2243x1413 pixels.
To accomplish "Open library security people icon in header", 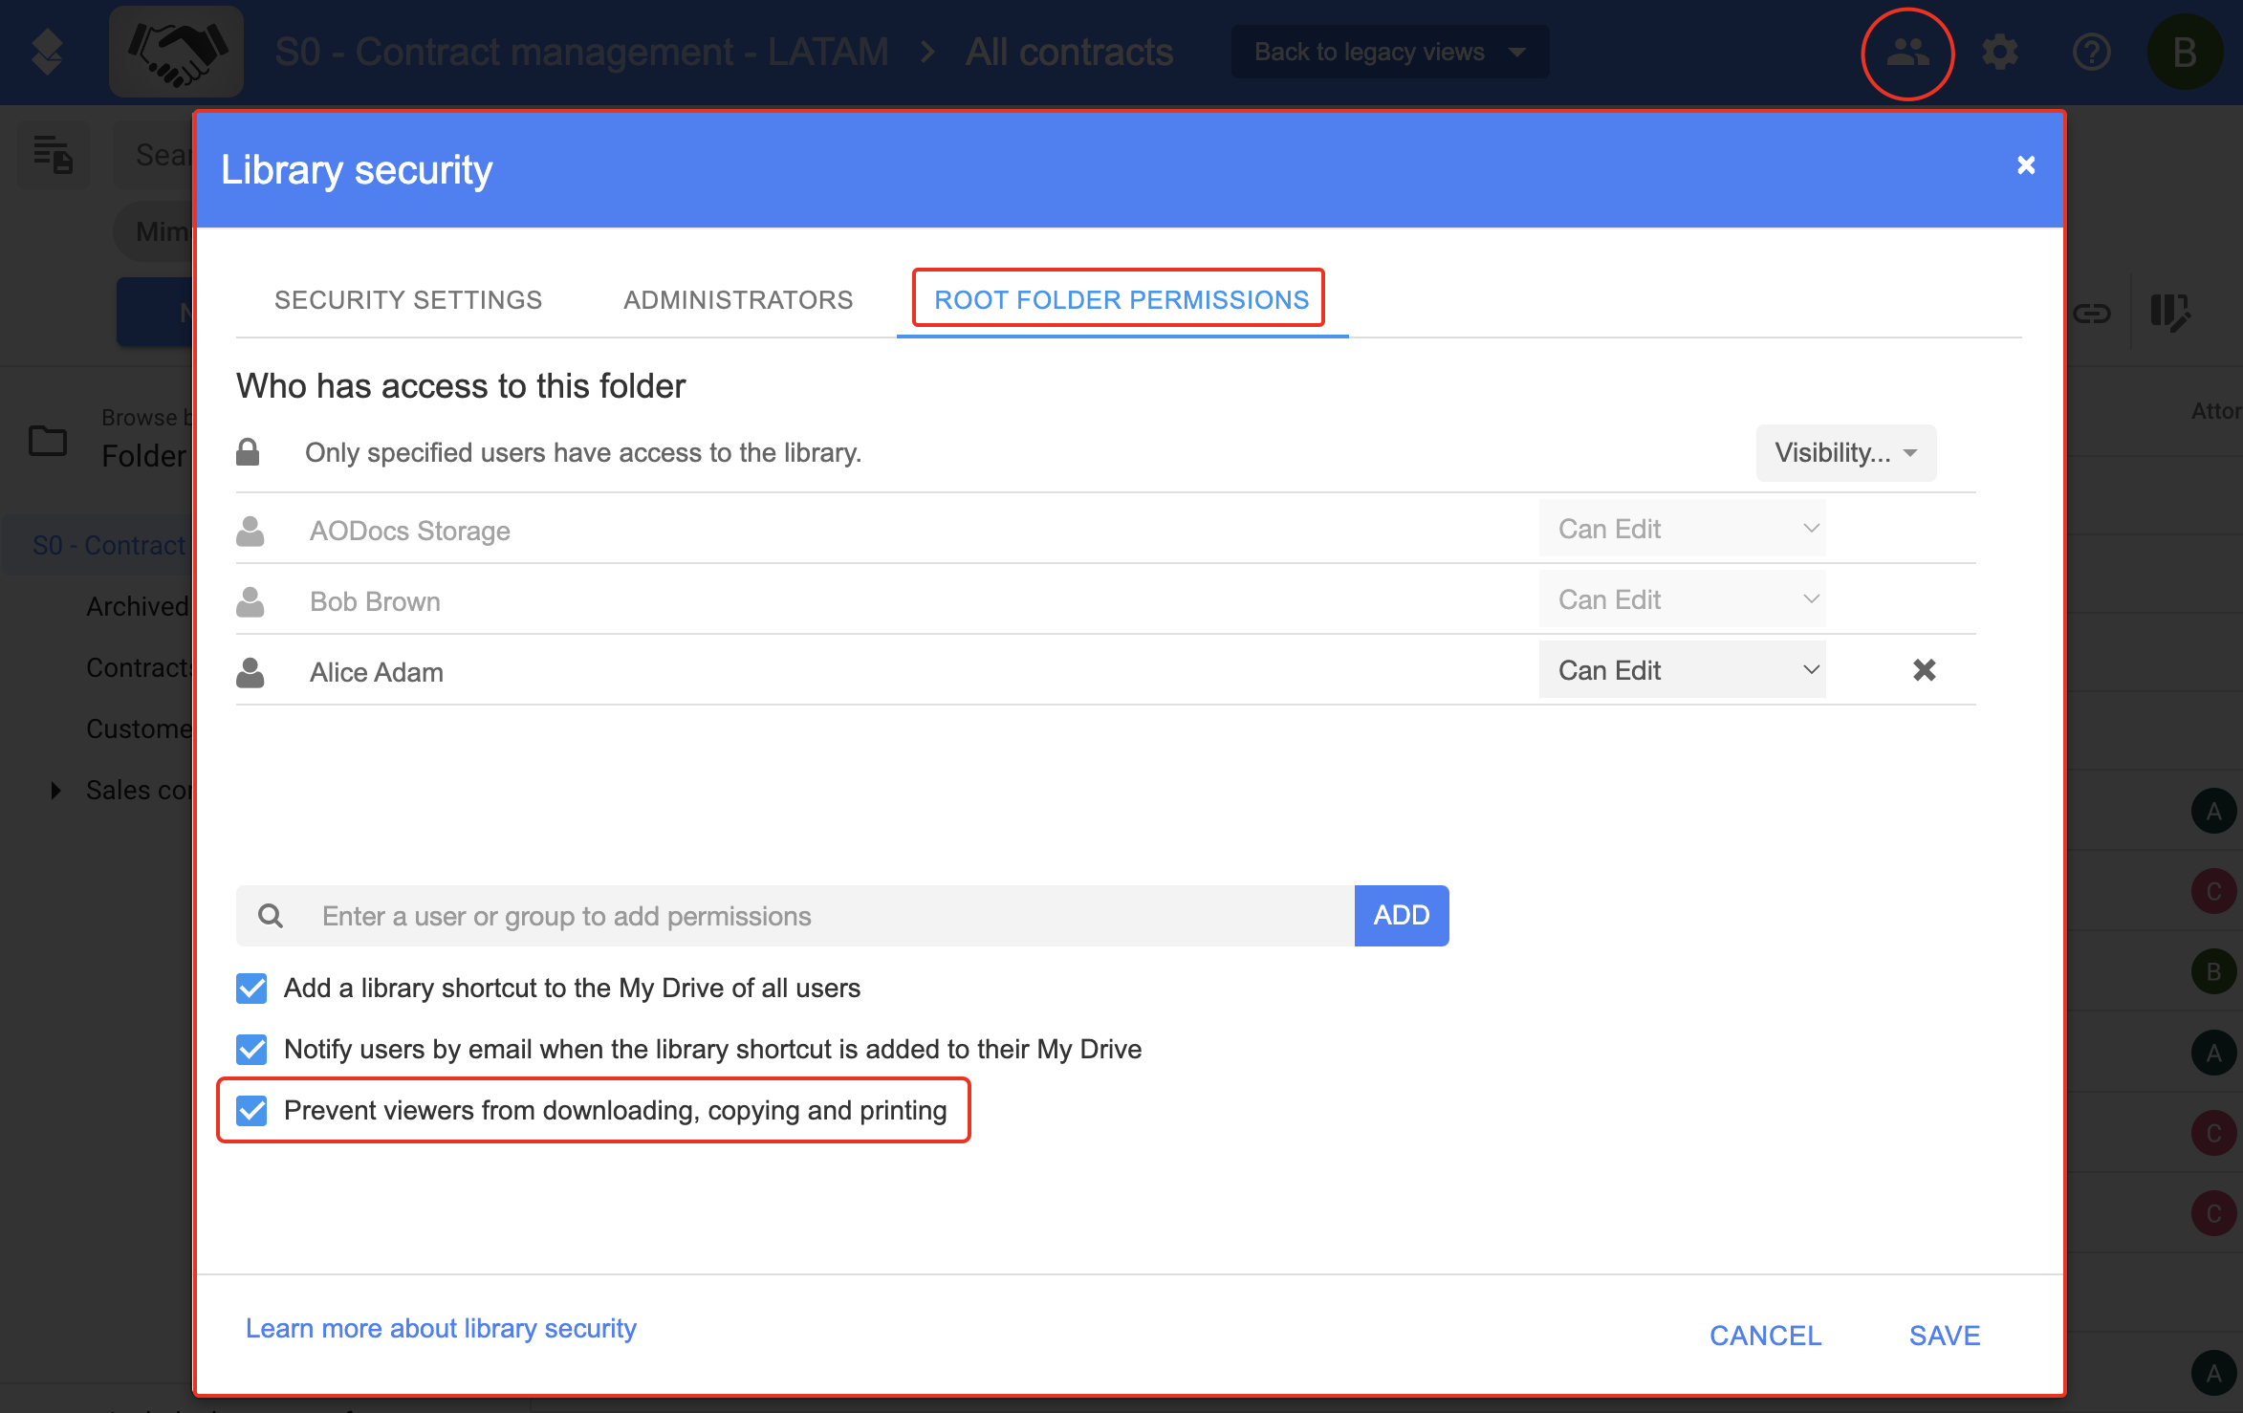I will click(x=1907, y=53).
